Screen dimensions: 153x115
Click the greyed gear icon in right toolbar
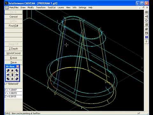coord(147,41)
